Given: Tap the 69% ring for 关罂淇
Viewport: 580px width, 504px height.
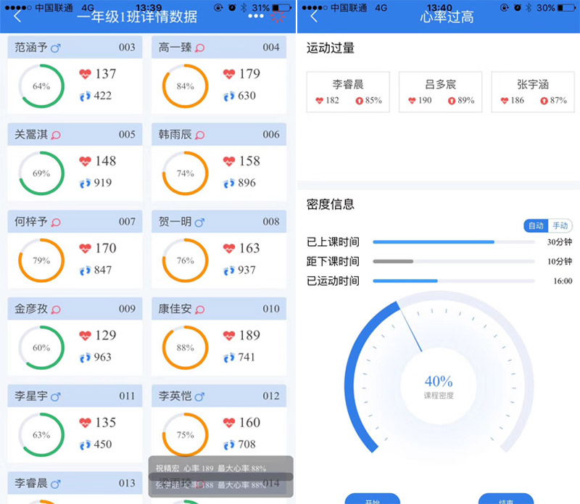Looking at the screenshot, I should point(41,173).
